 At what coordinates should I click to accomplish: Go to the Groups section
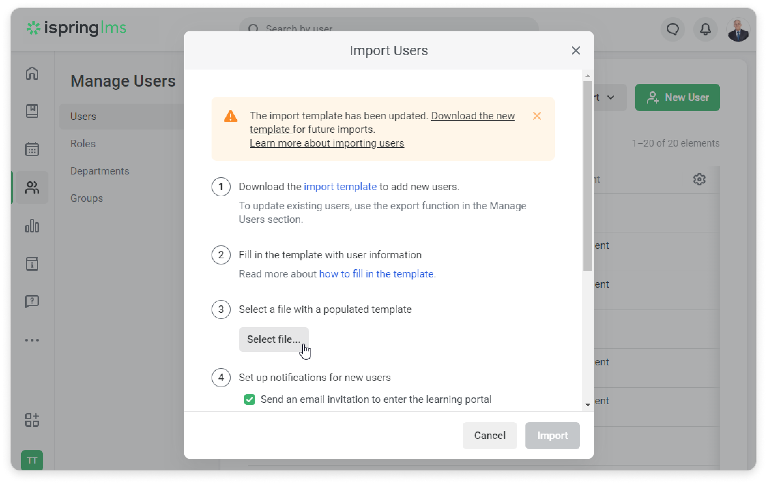pos(86,198)
